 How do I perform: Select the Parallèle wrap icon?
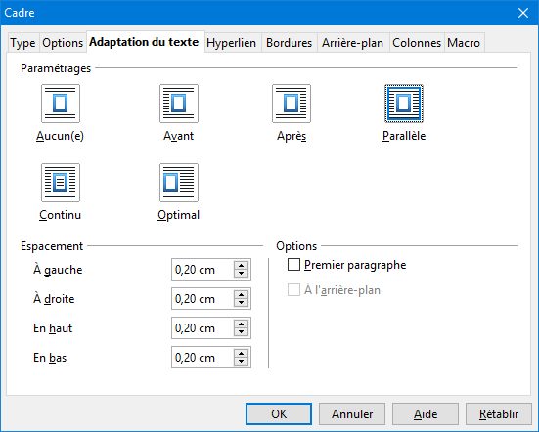[404, 104]
